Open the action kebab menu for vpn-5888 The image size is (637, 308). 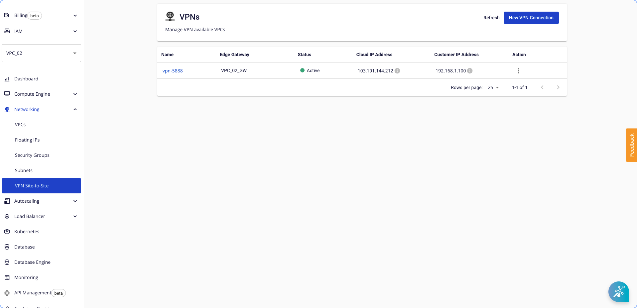click(519, 70)
